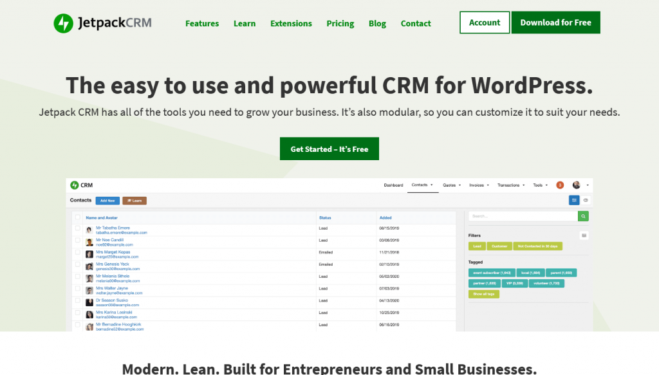
Task: Open the Contact page
Action: click(x=416, y=24)
